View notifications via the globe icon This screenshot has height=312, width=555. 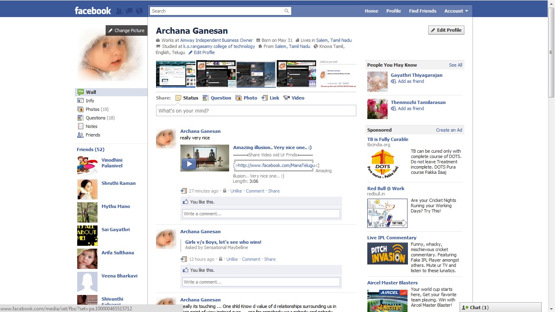click(x=139, y=11)
